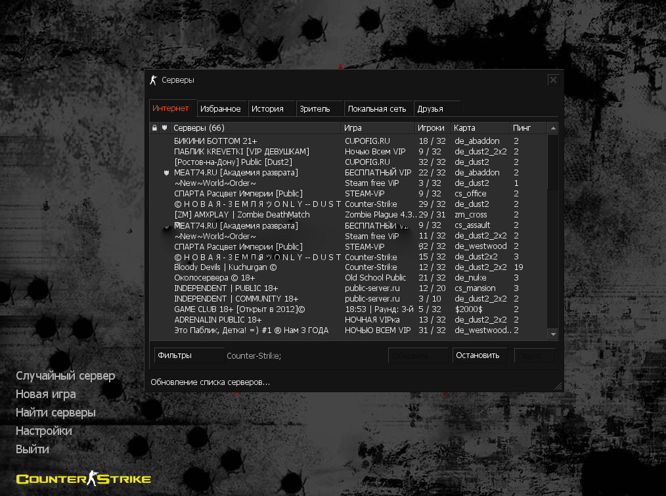This screenshot has height=496, width=666.
Task: Click the server list scroll-up arrow
Action: [x=553, y=128]
